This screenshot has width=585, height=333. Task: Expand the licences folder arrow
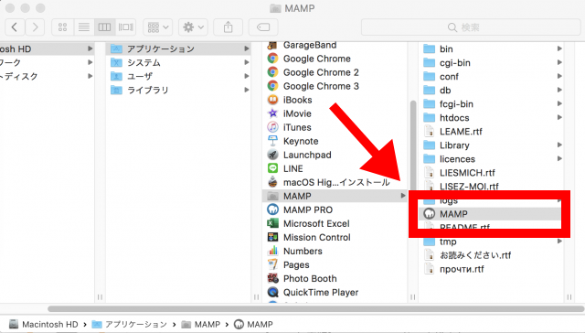pyautogui.click(x=559, y=158)
